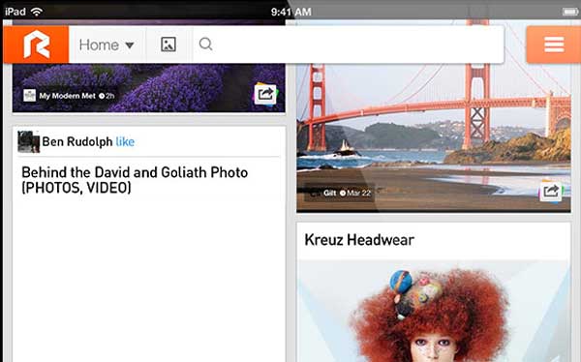This screenshot has height=362, width=581.
Task: Click the My Modern Met source avatar
Action: [29, 96]
